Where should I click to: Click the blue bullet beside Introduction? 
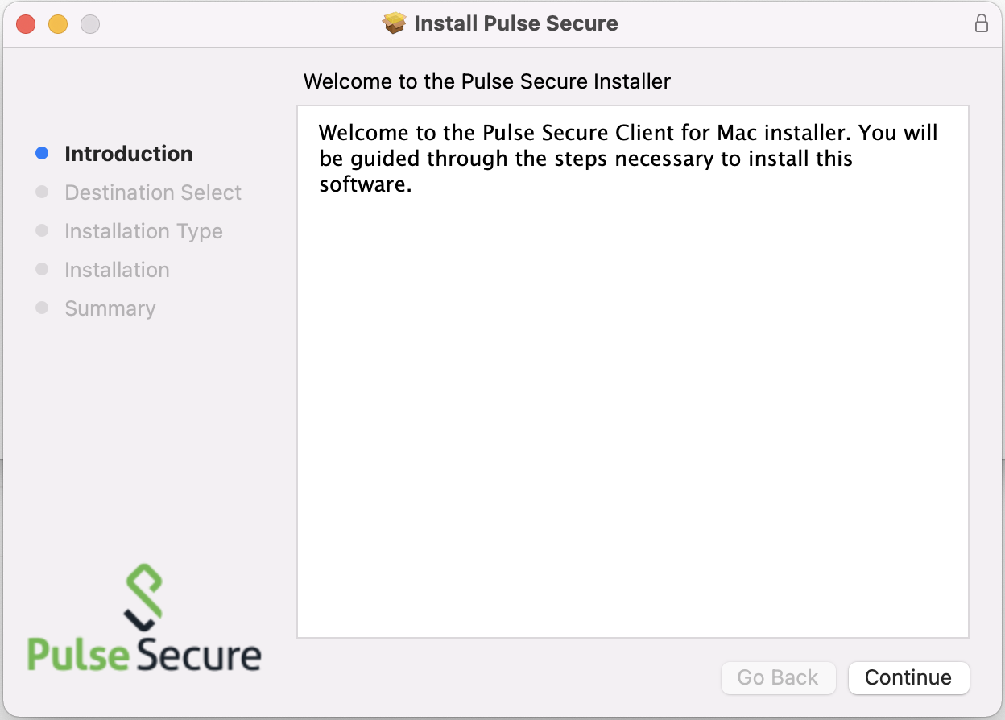tap(43, 154)
